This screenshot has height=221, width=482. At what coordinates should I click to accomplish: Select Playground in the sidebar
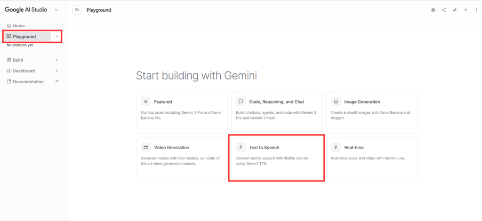coord(24,37)
